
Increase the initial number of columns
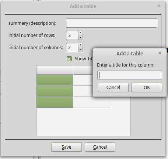(80, 45)
